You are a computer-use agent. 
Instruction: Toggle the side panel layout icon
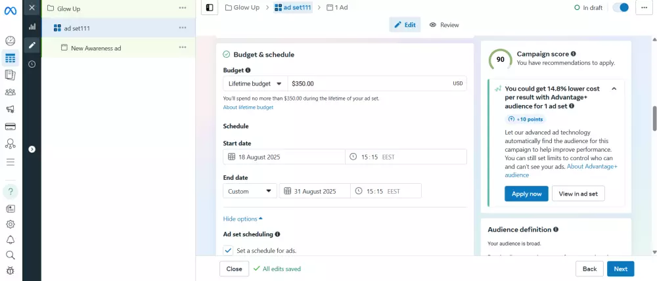pos(210,8)
